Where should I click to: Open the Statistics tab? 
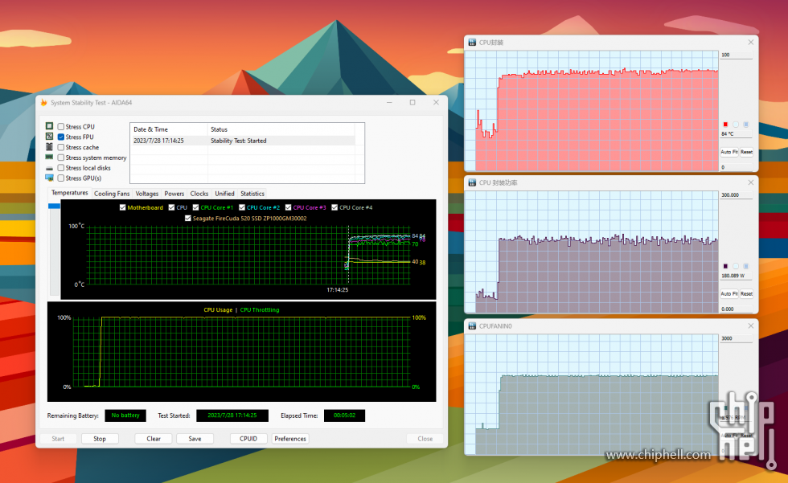click(252, 194)
